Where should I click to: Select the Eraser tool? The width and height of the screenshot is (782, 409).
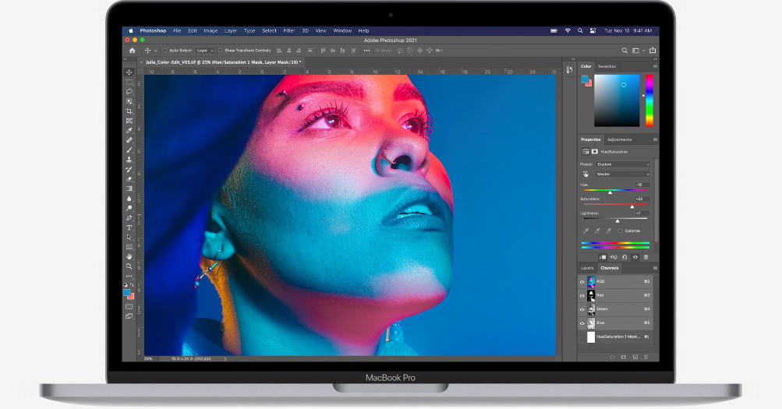(x=129, y=179)
